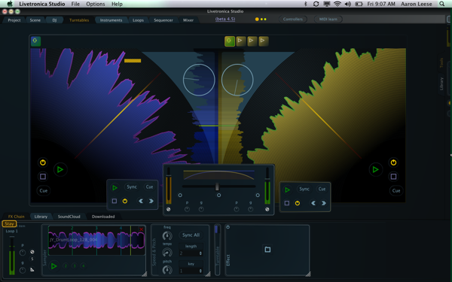Adjust the length stepper arrows
Image resolution: width=452 pixels, height=282 pixels.
(200, 253)
